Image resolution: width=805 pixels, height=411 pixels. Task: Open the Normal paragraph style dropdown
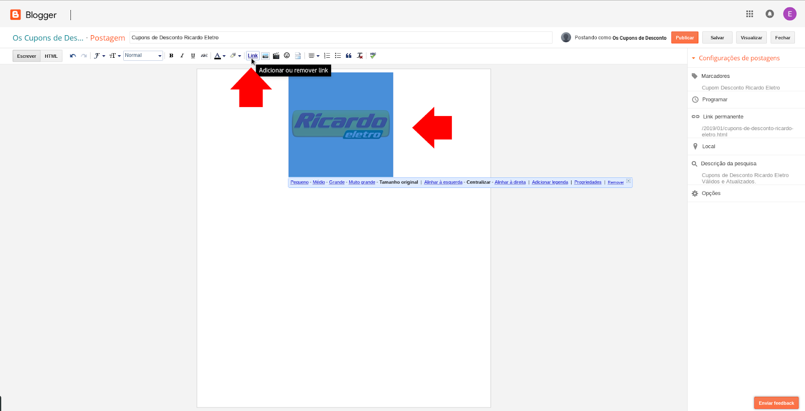pos(143,56)
